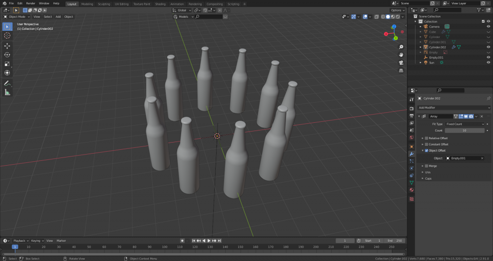Open the Tool settings tab icon
Screen dimensions: 493x261
(412, 99)
